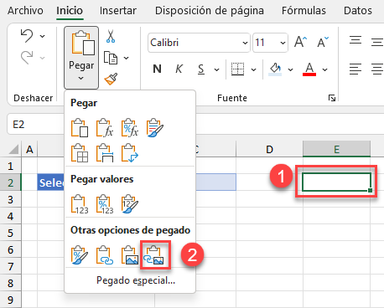Image resolution: width=384 pixels, height=308 pixels.
Task: Select row 1 header
Action: coord(11,167)
